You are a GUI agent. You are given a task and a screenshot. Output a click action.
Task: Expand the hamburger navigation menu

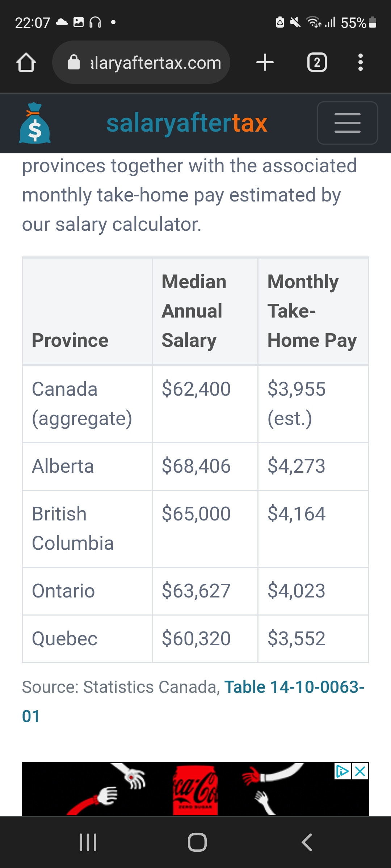pos(347,123)
